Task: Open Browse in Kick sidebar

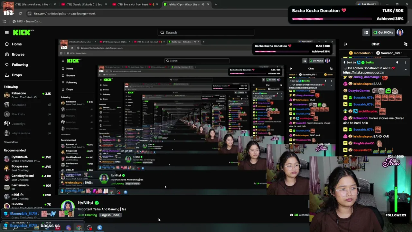Action: [x=18, y=54]
